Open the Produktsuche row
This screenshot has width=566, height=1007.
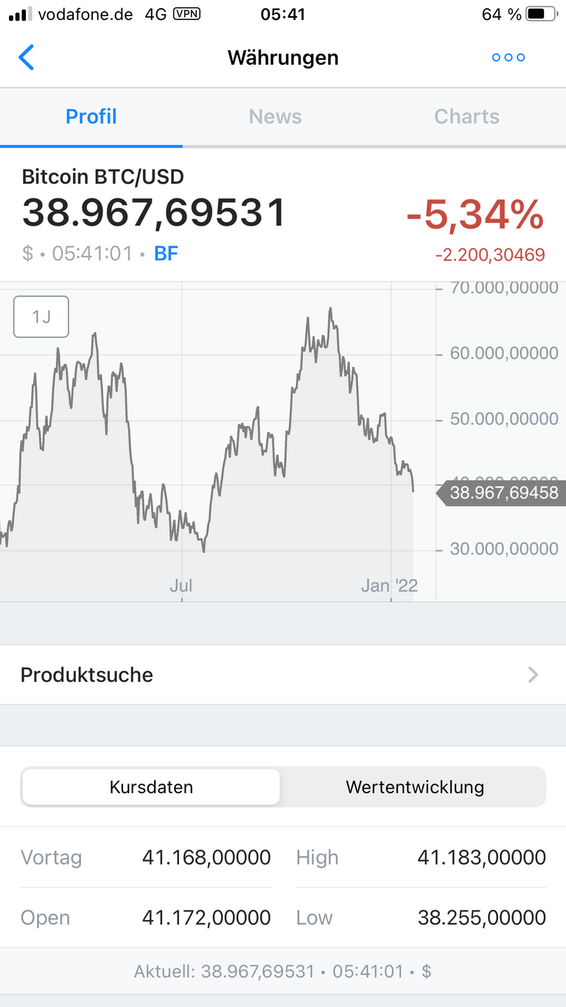click(x=283, y=675)
